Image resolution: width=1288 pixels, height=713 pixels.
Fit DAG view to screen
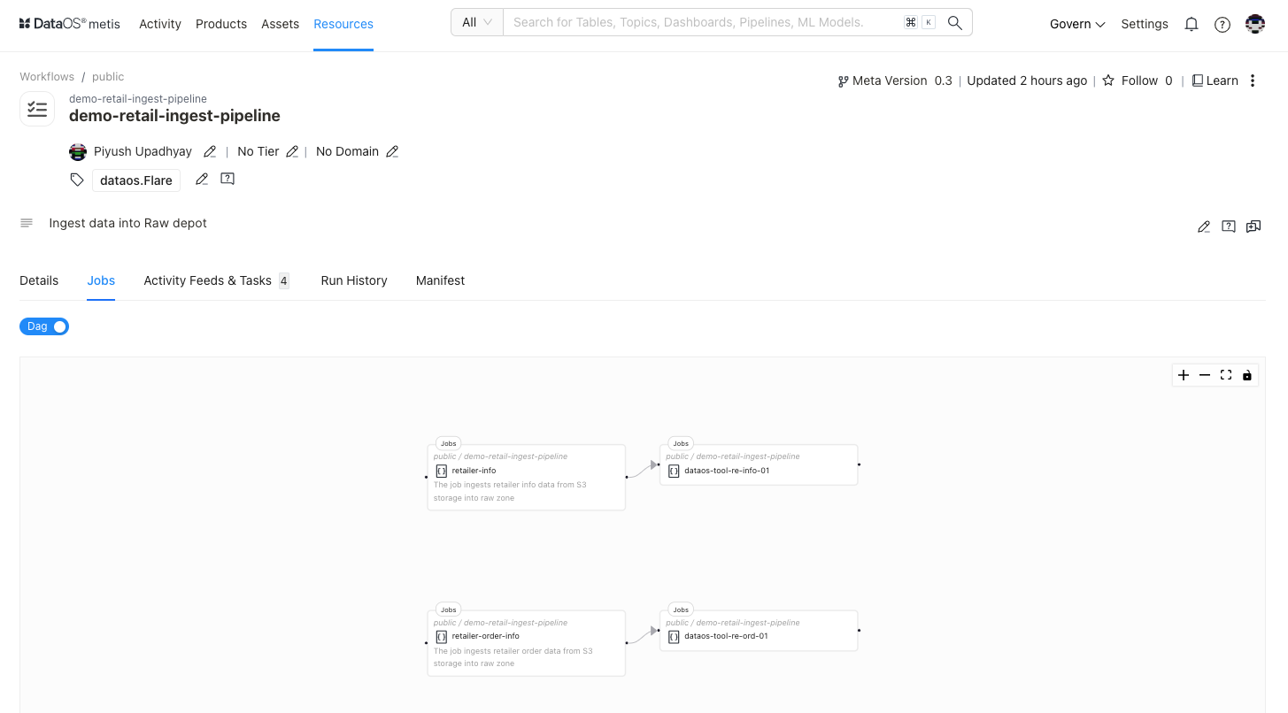coord(1226,375)
